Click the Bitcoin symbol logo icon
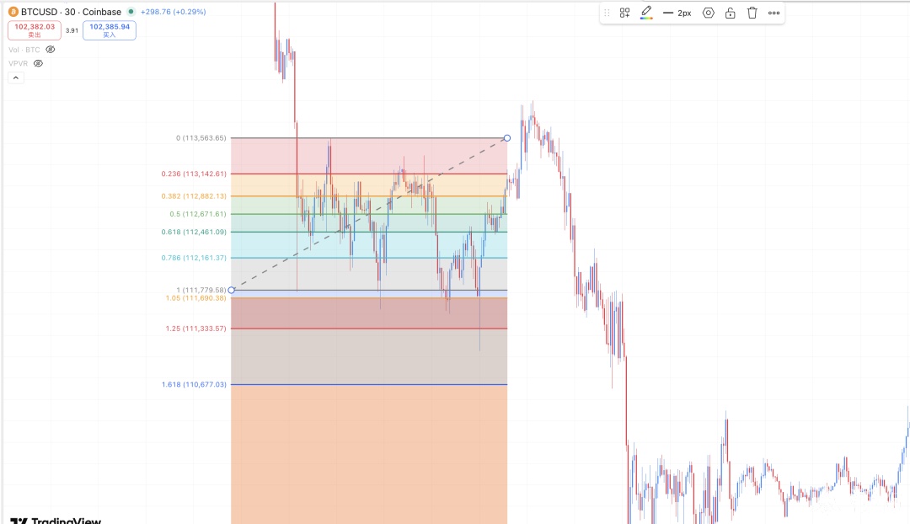 pos(13,12)
